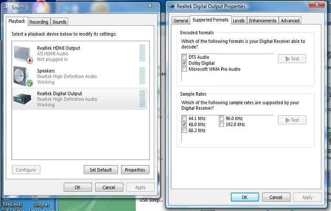Click Apply in the Sound window
Viewport: 331px width, 211px height.
point(140,187)
